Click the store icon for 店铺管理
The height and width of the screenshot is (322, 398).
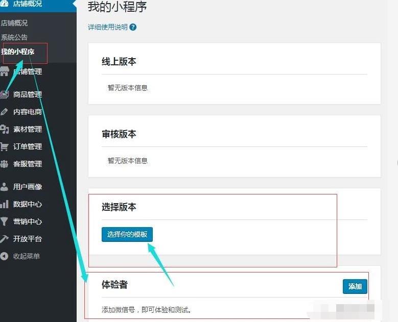(5, 72)
